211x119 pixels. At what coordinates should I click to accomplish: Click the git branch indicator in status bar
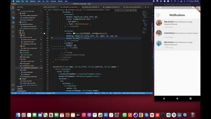click(14, 93)
